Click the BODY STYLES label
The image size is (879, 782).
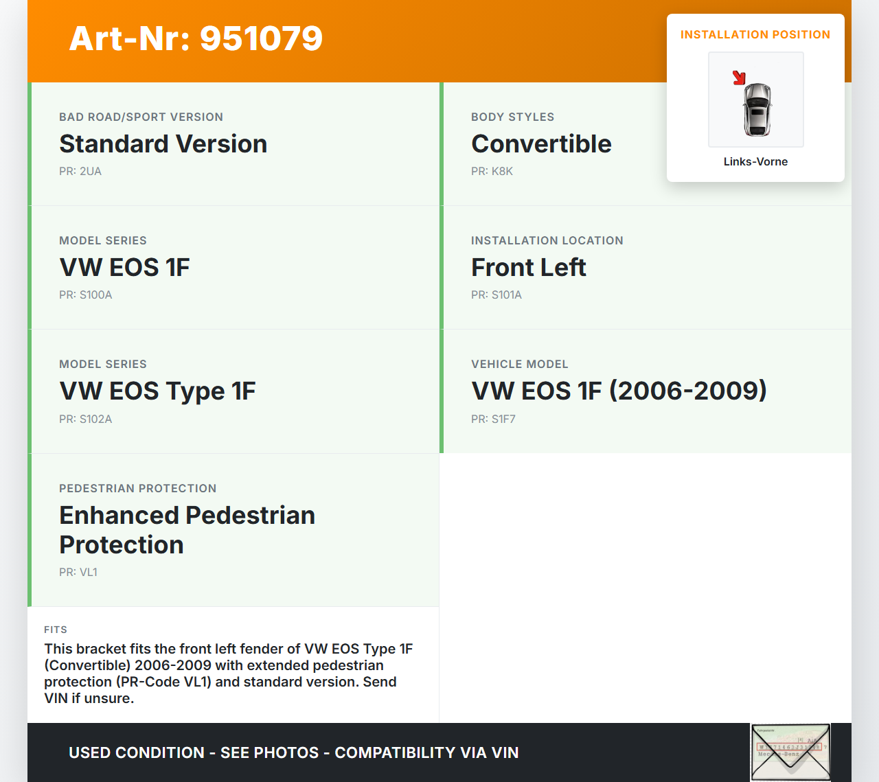tap(512, 117)
